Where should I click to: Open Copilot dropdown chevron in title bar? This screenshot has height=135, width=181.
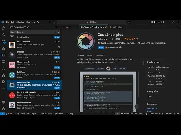[131, 22]
